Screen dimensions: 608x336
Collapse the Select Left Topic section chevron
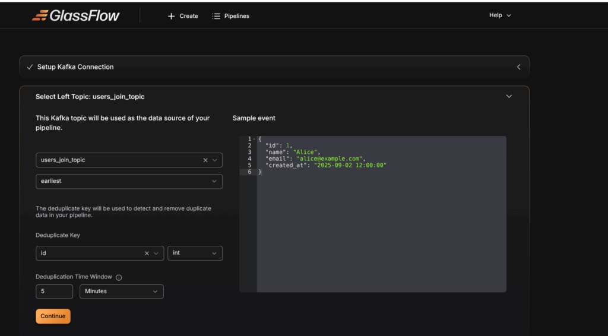pos(509,96)
